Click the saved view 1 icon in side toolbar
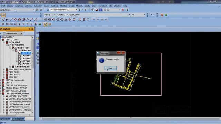Viewport: 221px width, 124px height. [x=38, y=53]
